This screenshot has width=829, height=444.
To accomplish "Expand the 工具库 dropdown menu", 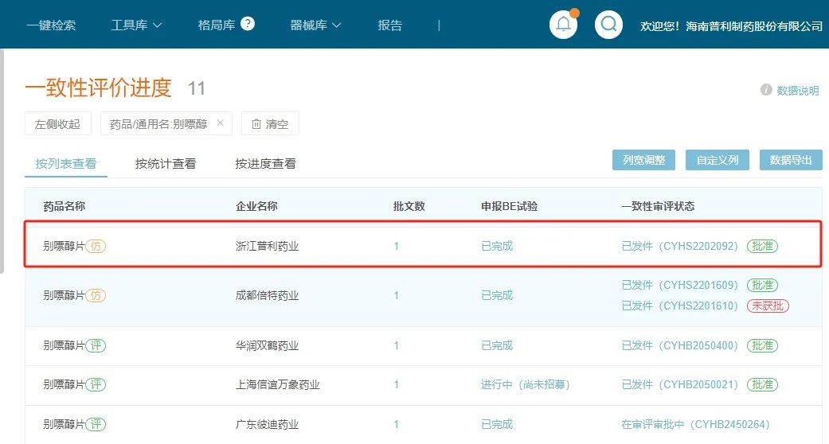I will pyautogui.click(x=136, y=25).
